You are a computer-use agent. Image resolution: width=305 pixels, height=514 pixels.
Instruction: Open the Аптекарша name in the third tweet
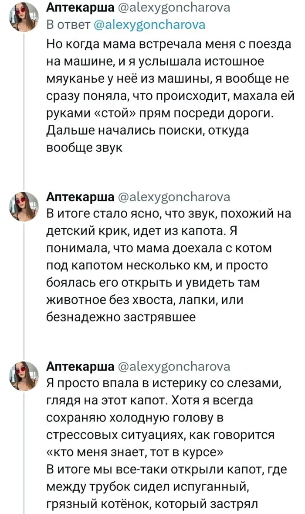(80, 366)
